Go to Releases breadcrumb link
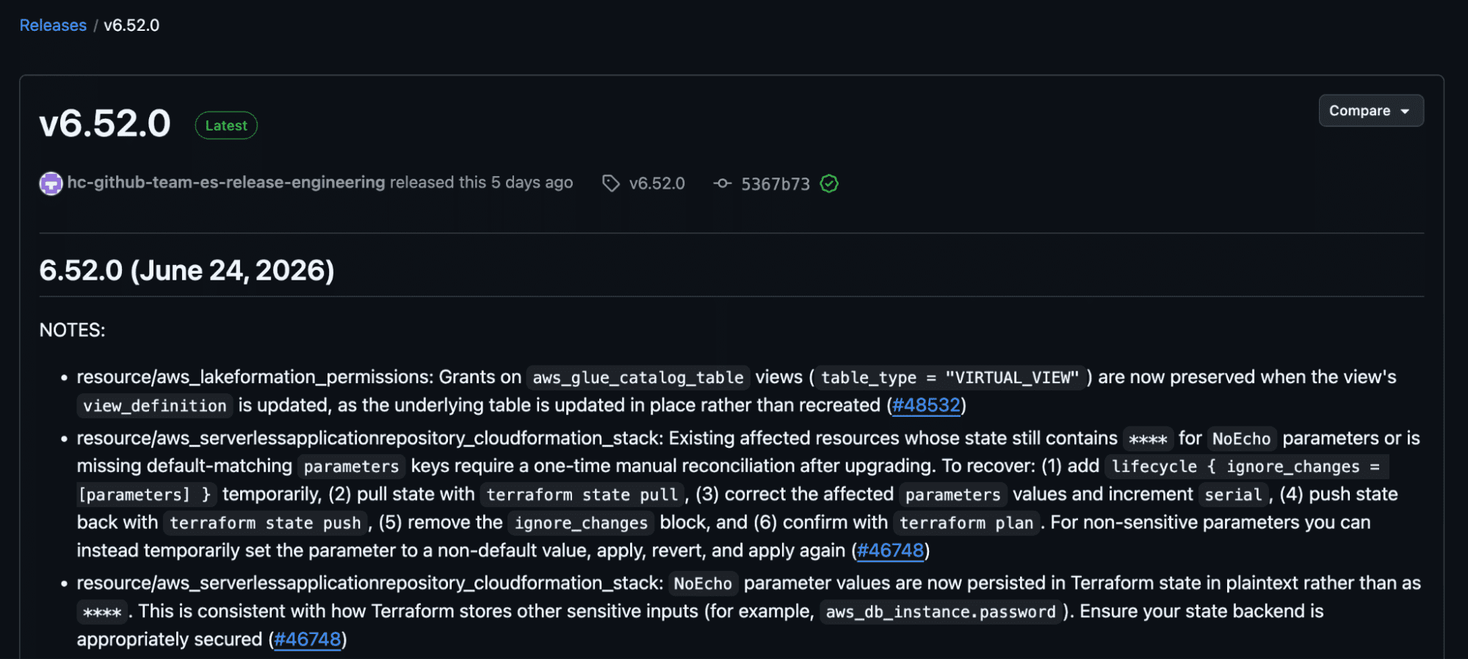This screenshot has height=659, width=1468. (x=53, y=25)
